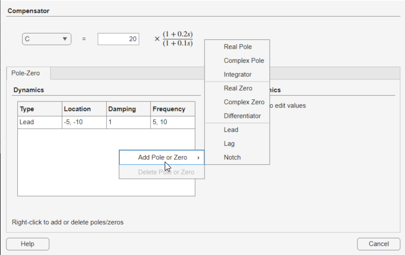Choose Complex Zero from submenu
This screenshot has width=405, height=255.
[244, 102]
